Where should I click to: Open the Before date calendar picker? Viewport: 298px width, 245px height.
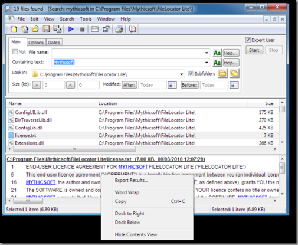tap(234, 85)
